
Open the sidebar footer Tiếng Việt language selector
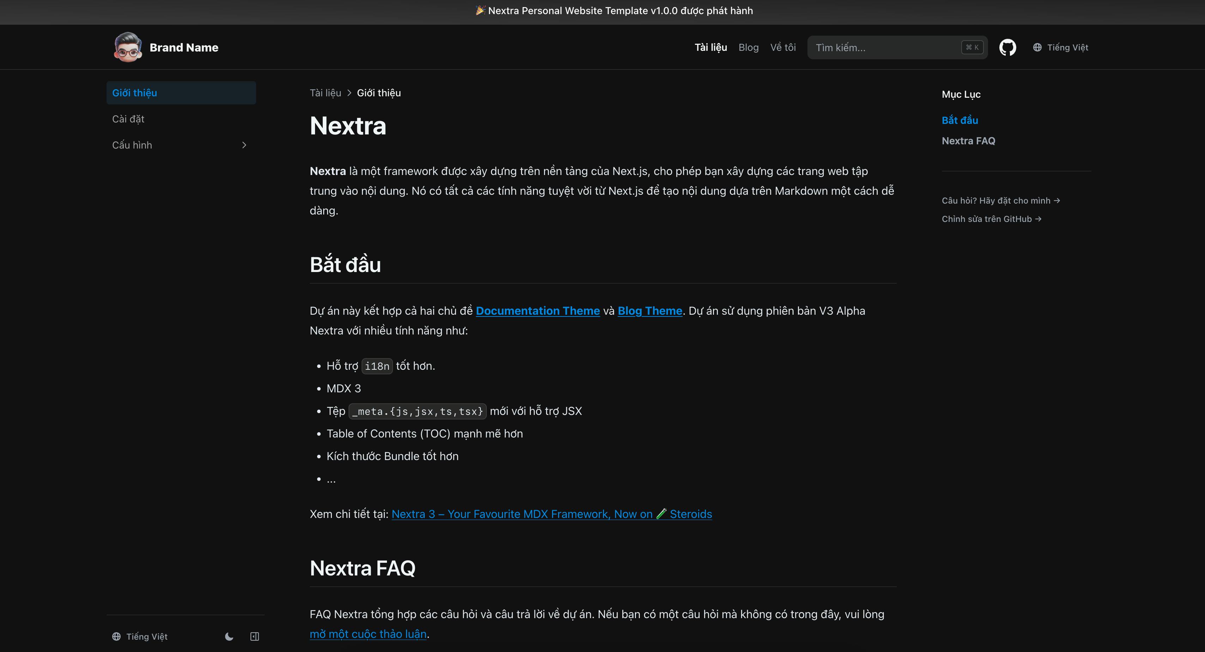[x=140, y=636]
